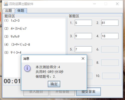Close the 四则运算出题软件 window
This screenshot has height=100, width=125.
click(117, 4)
